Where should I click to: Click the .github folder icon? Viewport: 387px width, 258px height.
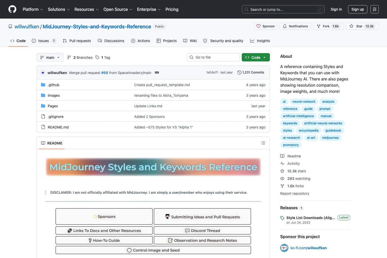[x=43, y=85]
